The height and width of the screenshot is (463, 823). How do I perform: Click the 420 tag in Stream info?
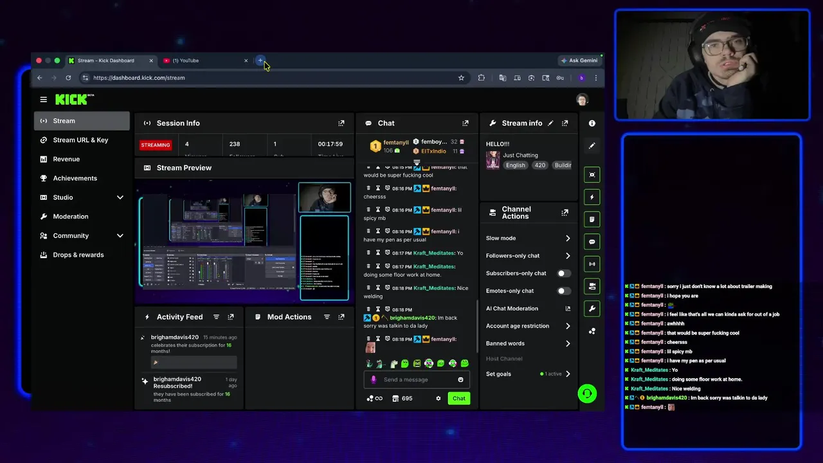(x=540, y=165)
